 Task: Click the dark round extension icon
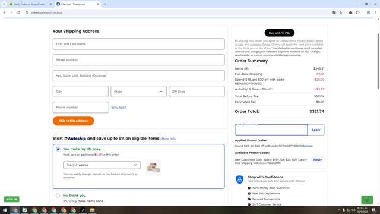pos(350,12)
